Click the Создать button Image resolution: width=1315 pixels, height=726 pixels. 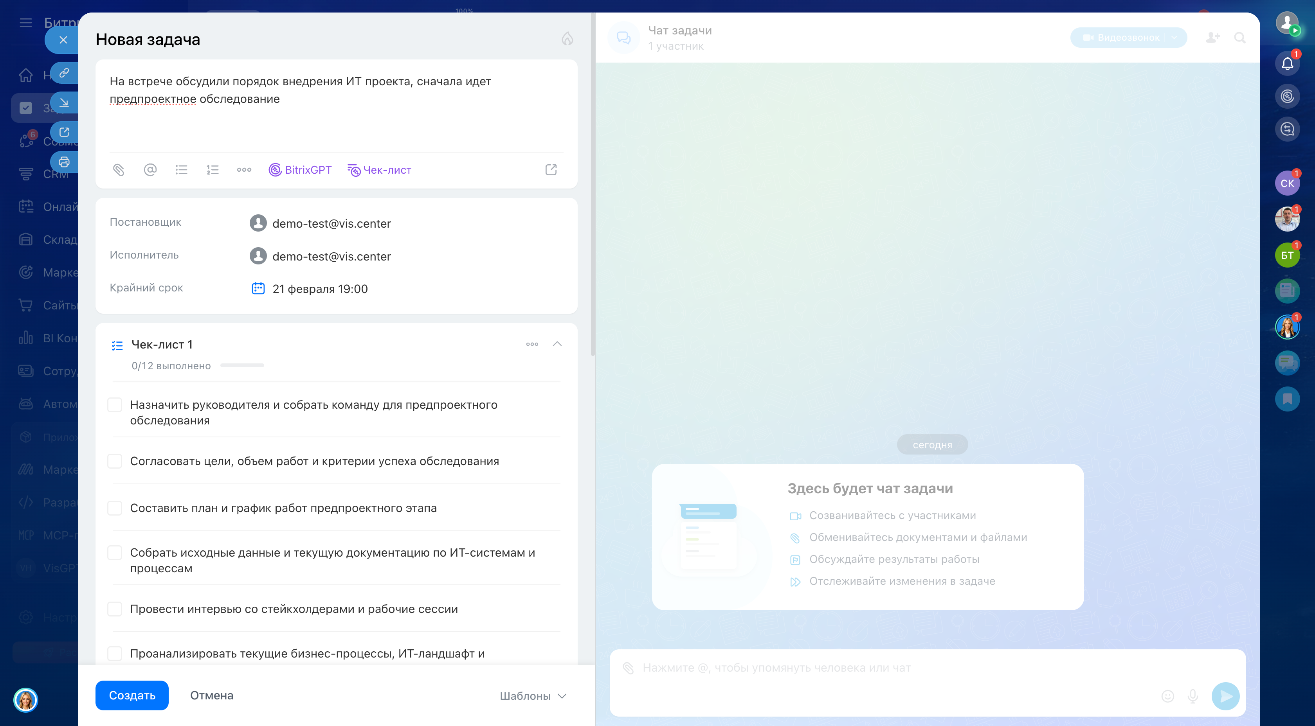pyautogui.click(x=132, y=695)
